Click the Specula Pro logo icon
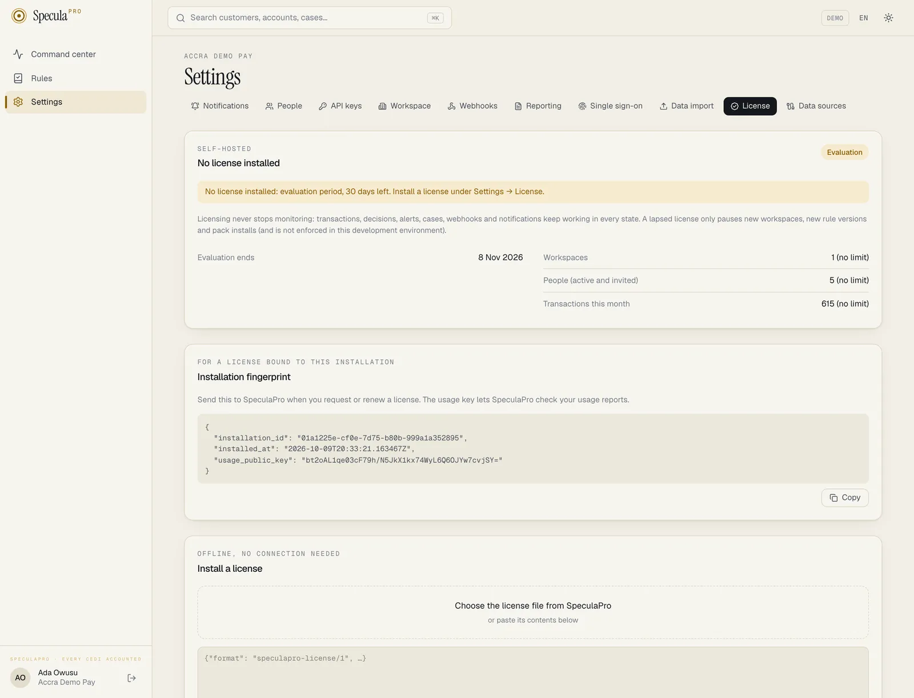The height and width of the screenshot is (698, 914). tap(19, 16)
